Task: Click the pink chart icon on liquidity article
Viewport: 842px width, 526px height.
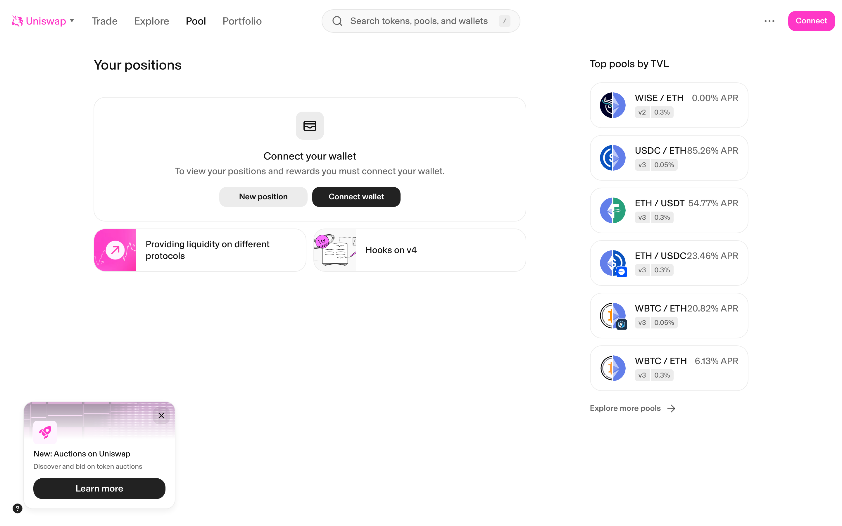Action: pyautogui.click(x=115, y=250)
